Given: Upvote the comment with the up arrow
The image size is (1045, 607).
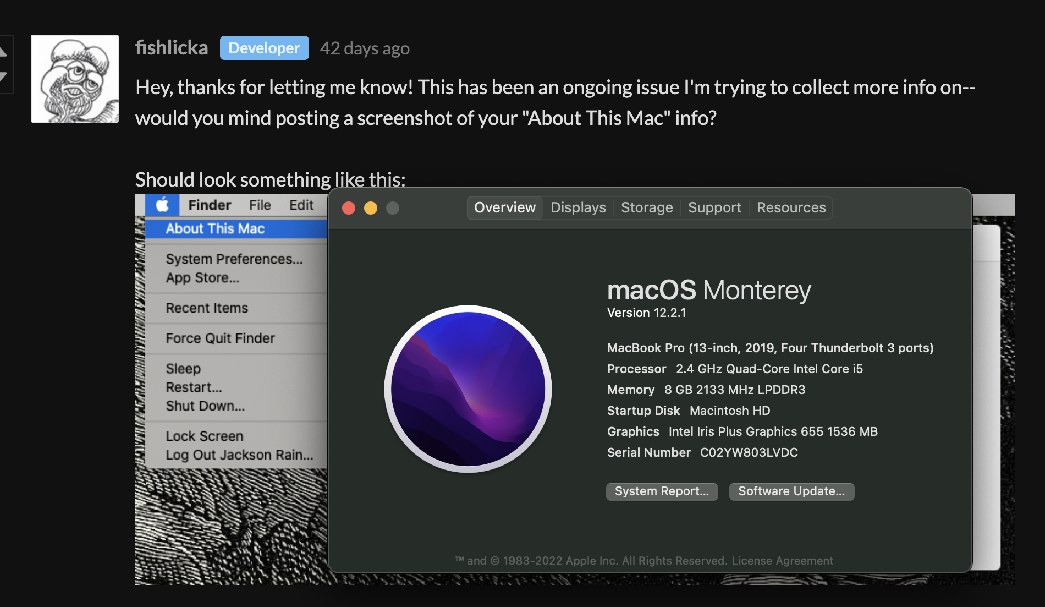Looking at the screenshot, I should [3, 52].
